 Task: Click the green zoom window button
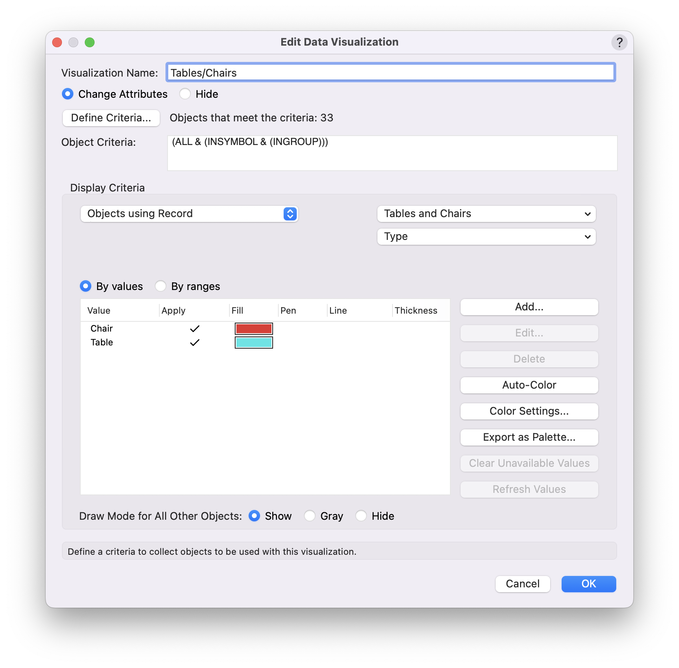coord(90,42)
